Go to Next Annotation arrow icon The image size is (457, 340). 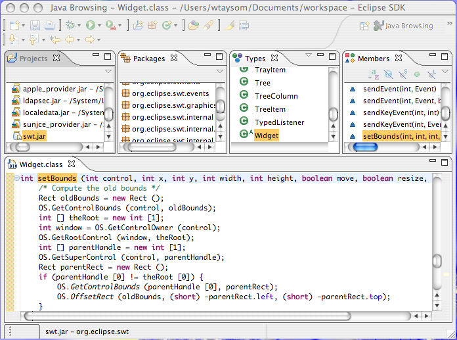coord(13,39)
